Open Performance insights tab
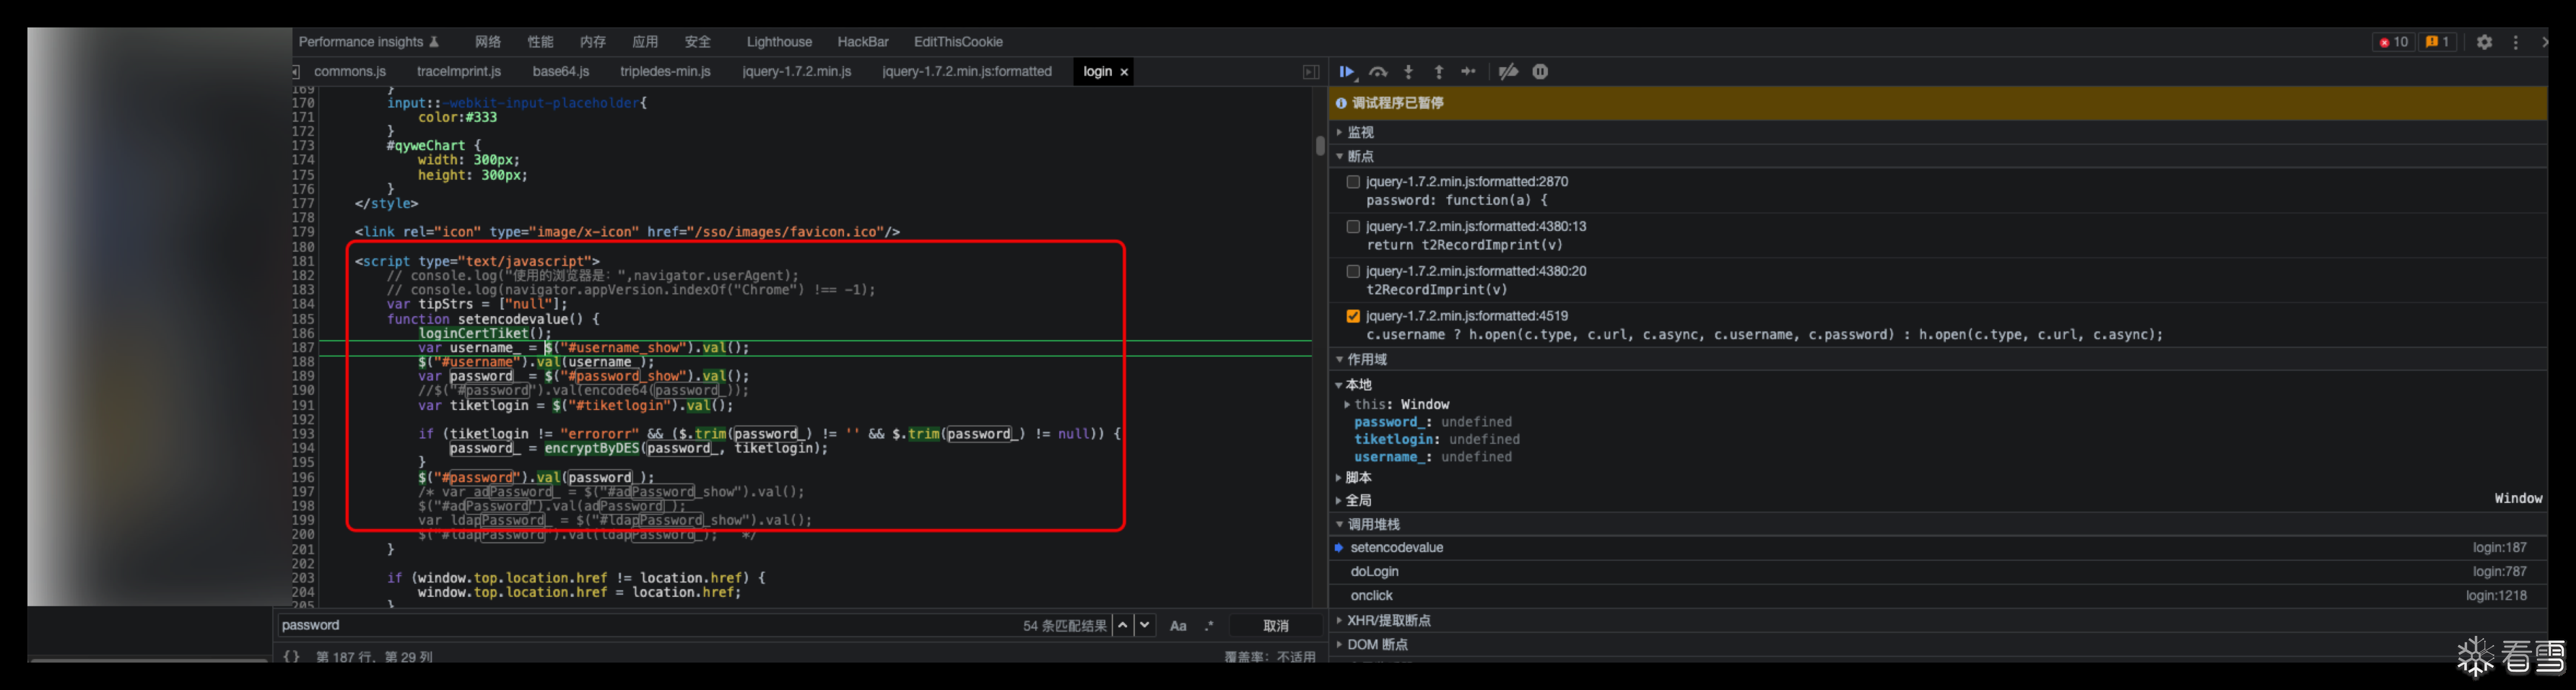The height and width of the screenshot is (690, 2576). 369,42
